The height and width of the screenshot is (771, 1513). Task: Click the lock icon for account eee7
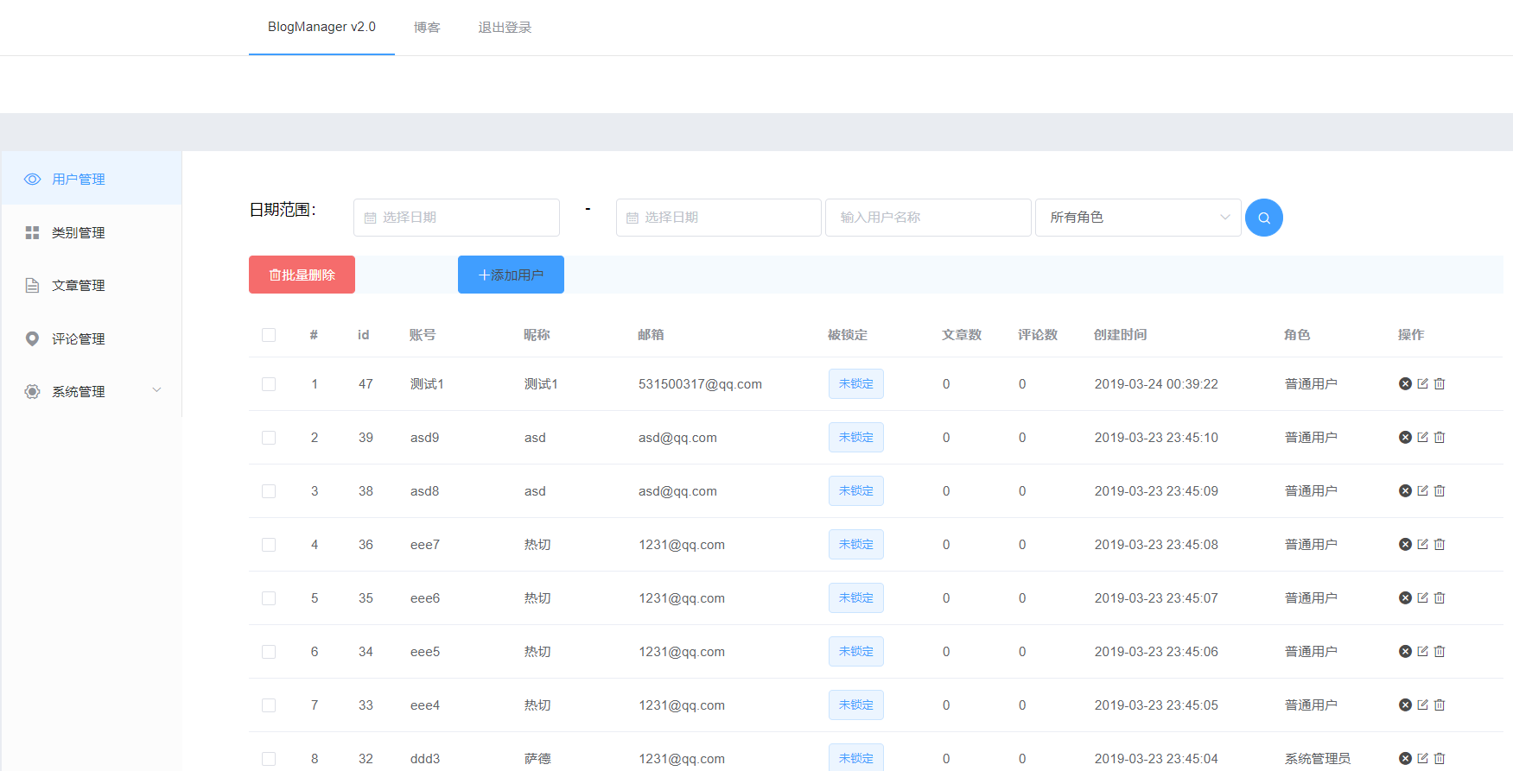1405,544
